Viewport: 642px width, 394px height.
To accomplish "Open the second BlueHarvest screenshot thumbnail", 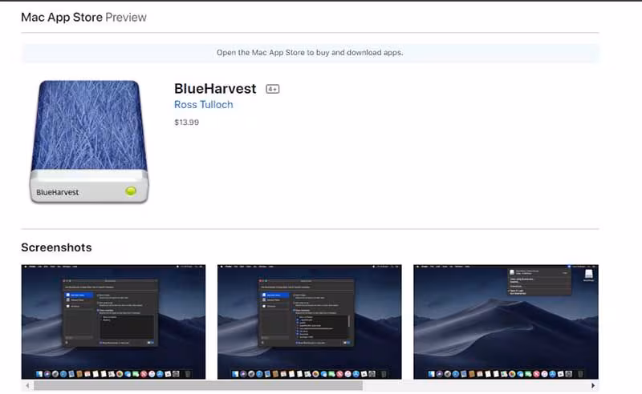I will point(310,322).
